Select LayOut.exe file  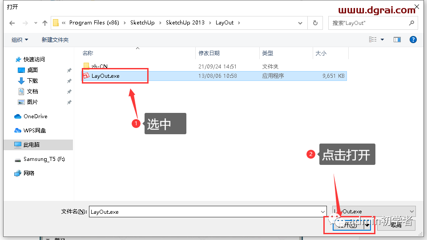pos(214,76)
